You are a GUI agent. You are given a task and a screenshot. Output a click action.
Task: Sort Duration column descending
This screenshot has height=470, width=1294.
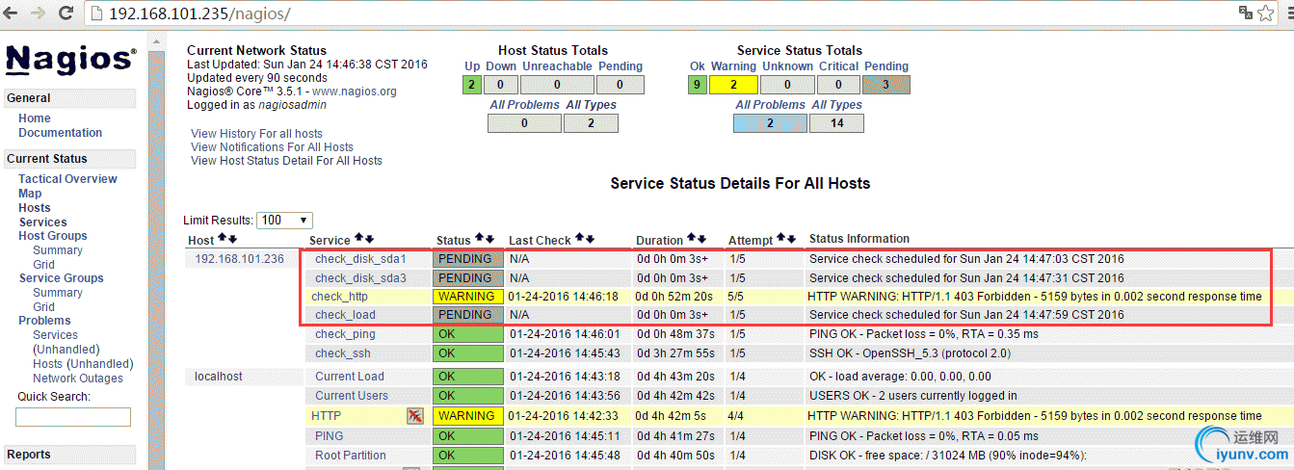click(701, 239)
